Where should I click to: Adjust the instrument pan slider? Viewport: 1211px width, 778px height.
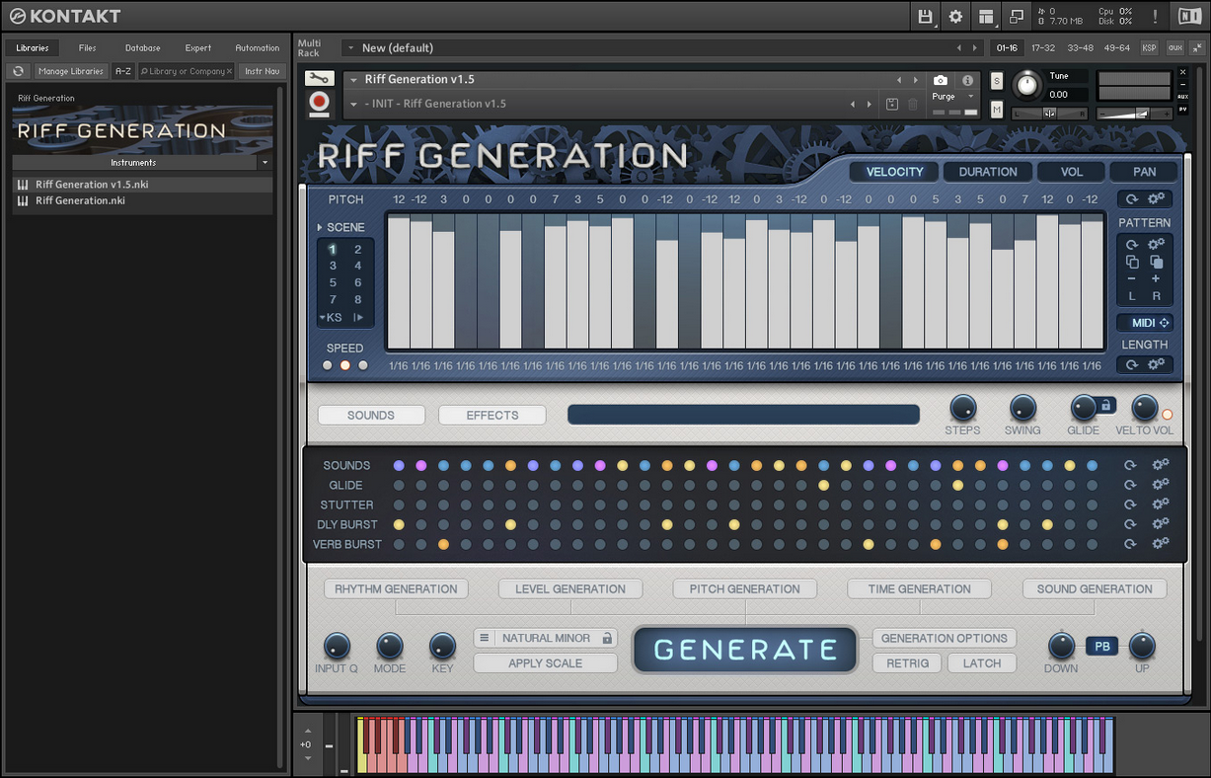[x=1049, y=113]
